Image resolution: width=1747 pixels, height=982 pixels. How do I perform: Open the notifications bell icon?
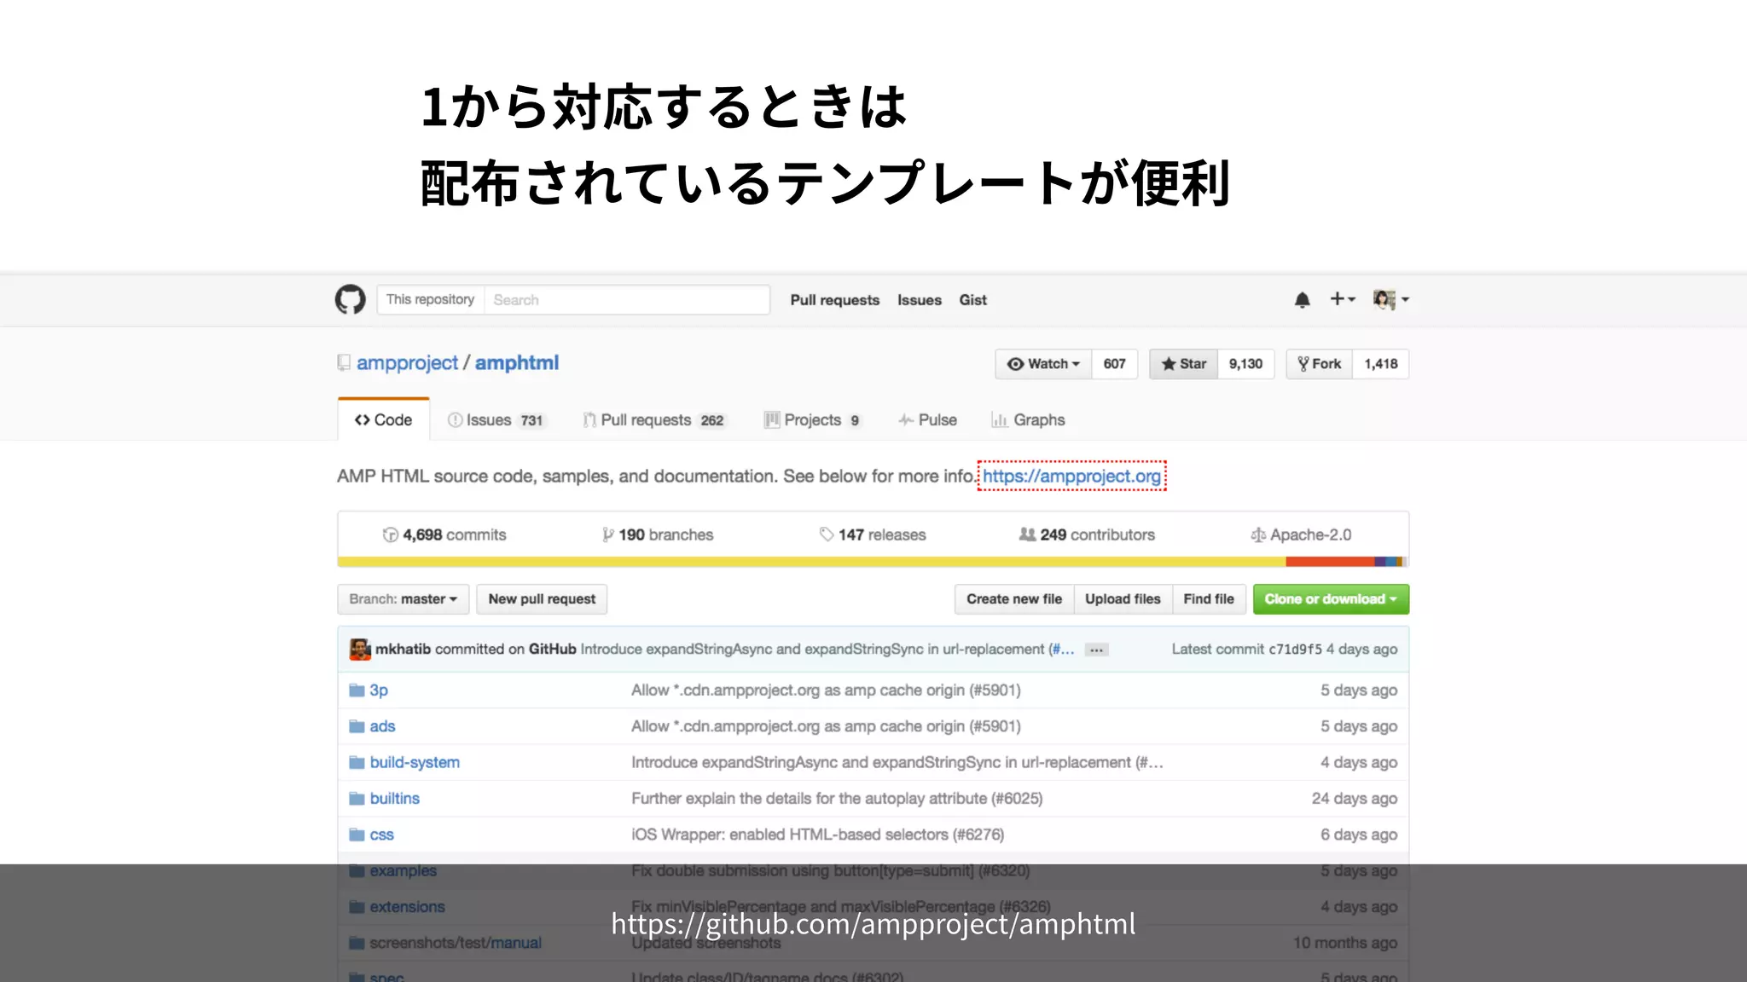point(1302,300)
